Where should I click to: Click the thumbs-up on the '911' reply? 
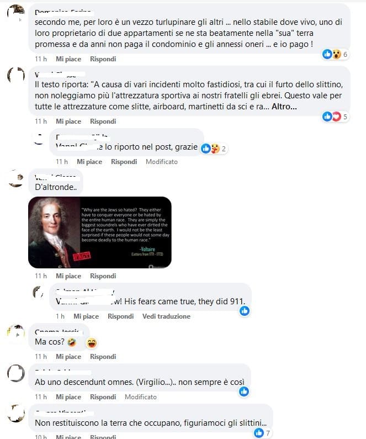[245, 311]
